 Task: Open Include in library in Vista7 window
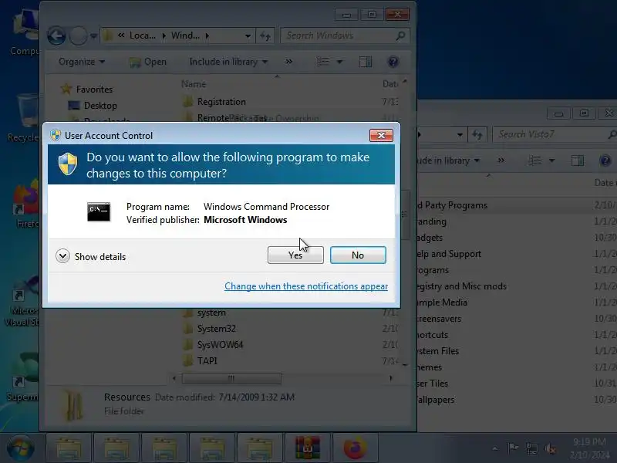point(448,161)
